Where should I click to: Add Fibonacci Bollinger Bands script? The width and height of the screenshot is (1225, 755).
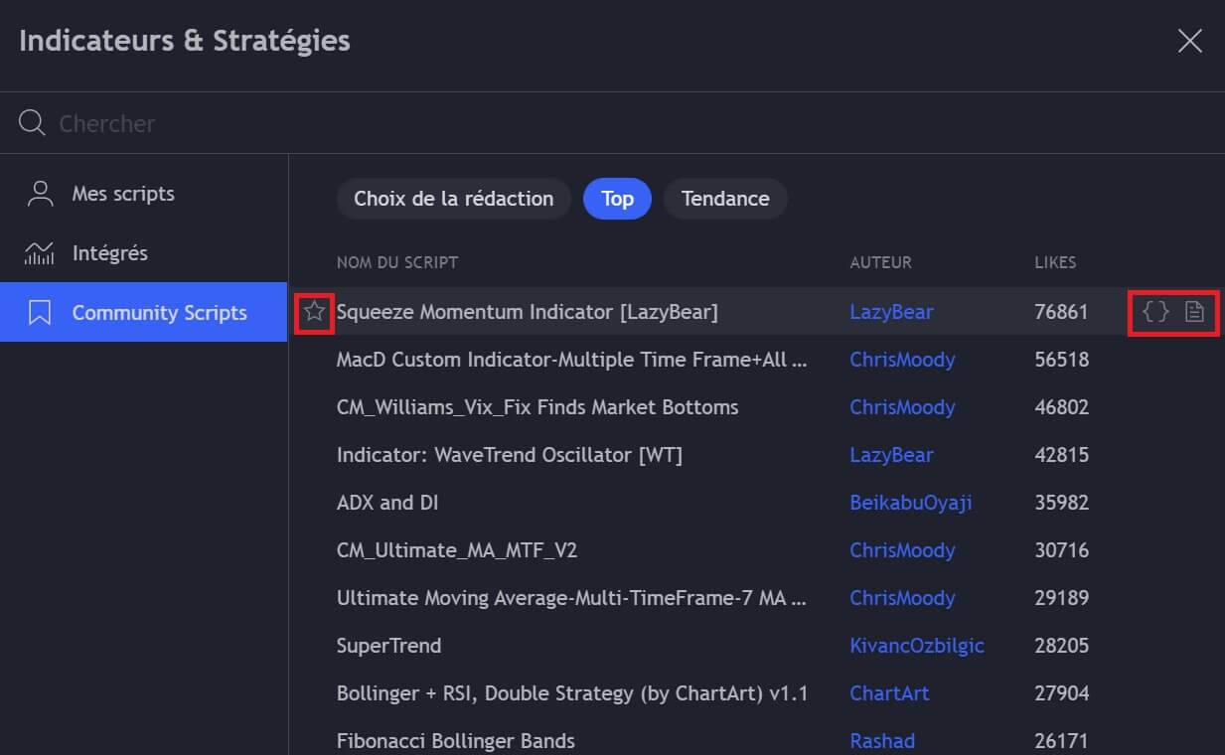pos(455,741)
